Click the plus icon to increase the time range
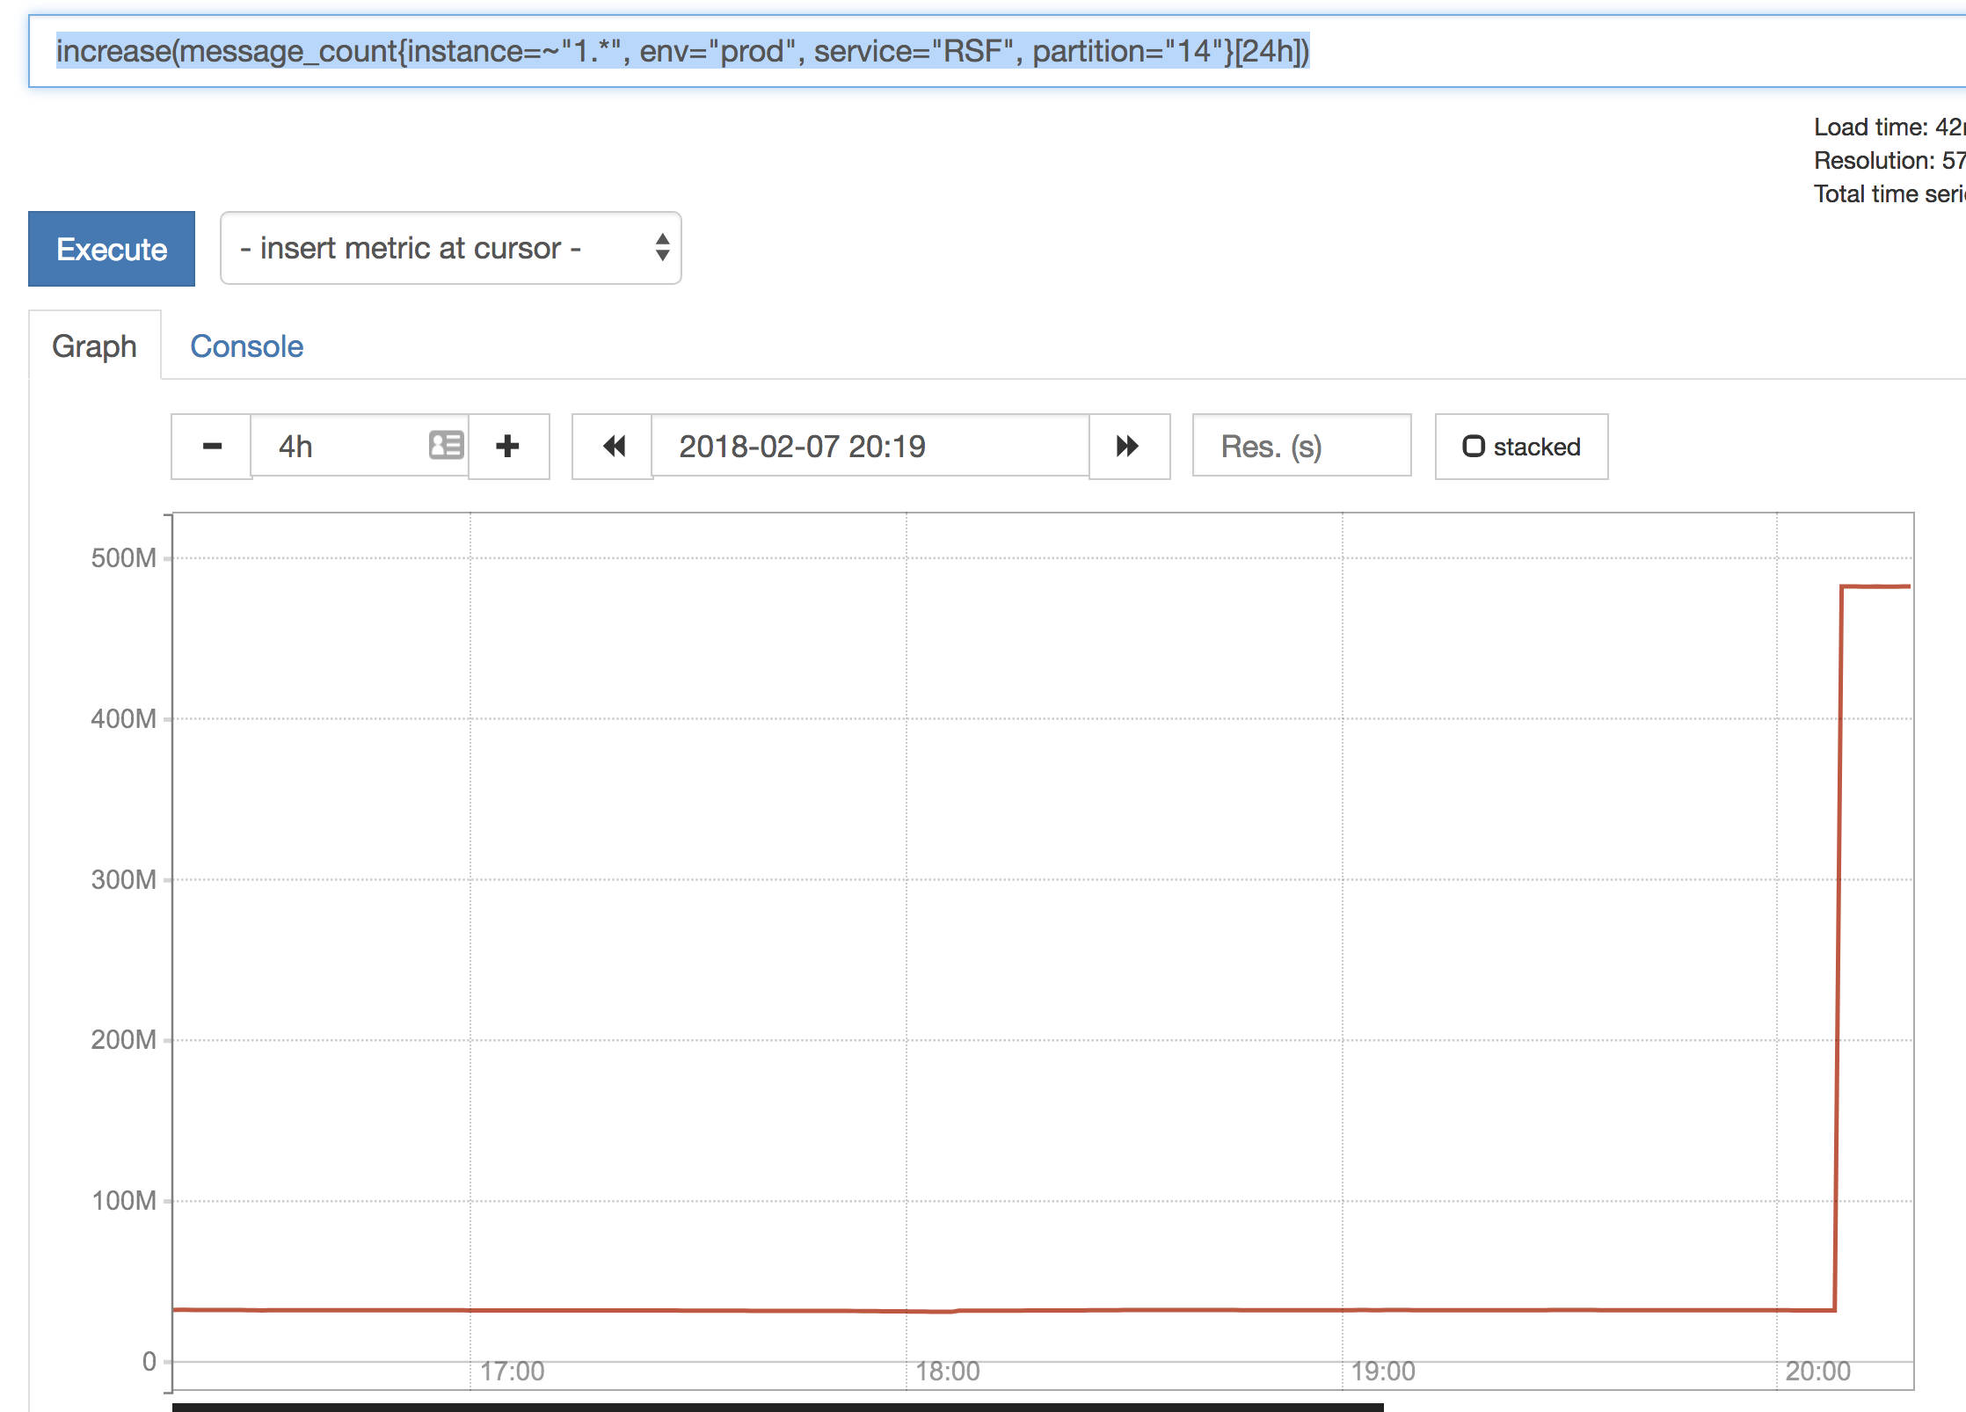The width and height of the screenshot is (1966, 1412). [507, 447]
